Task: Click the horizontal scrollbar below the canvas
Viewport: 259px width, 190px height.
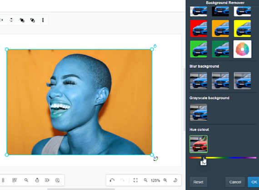Action: pyautogui.click(x=81, y=189)
